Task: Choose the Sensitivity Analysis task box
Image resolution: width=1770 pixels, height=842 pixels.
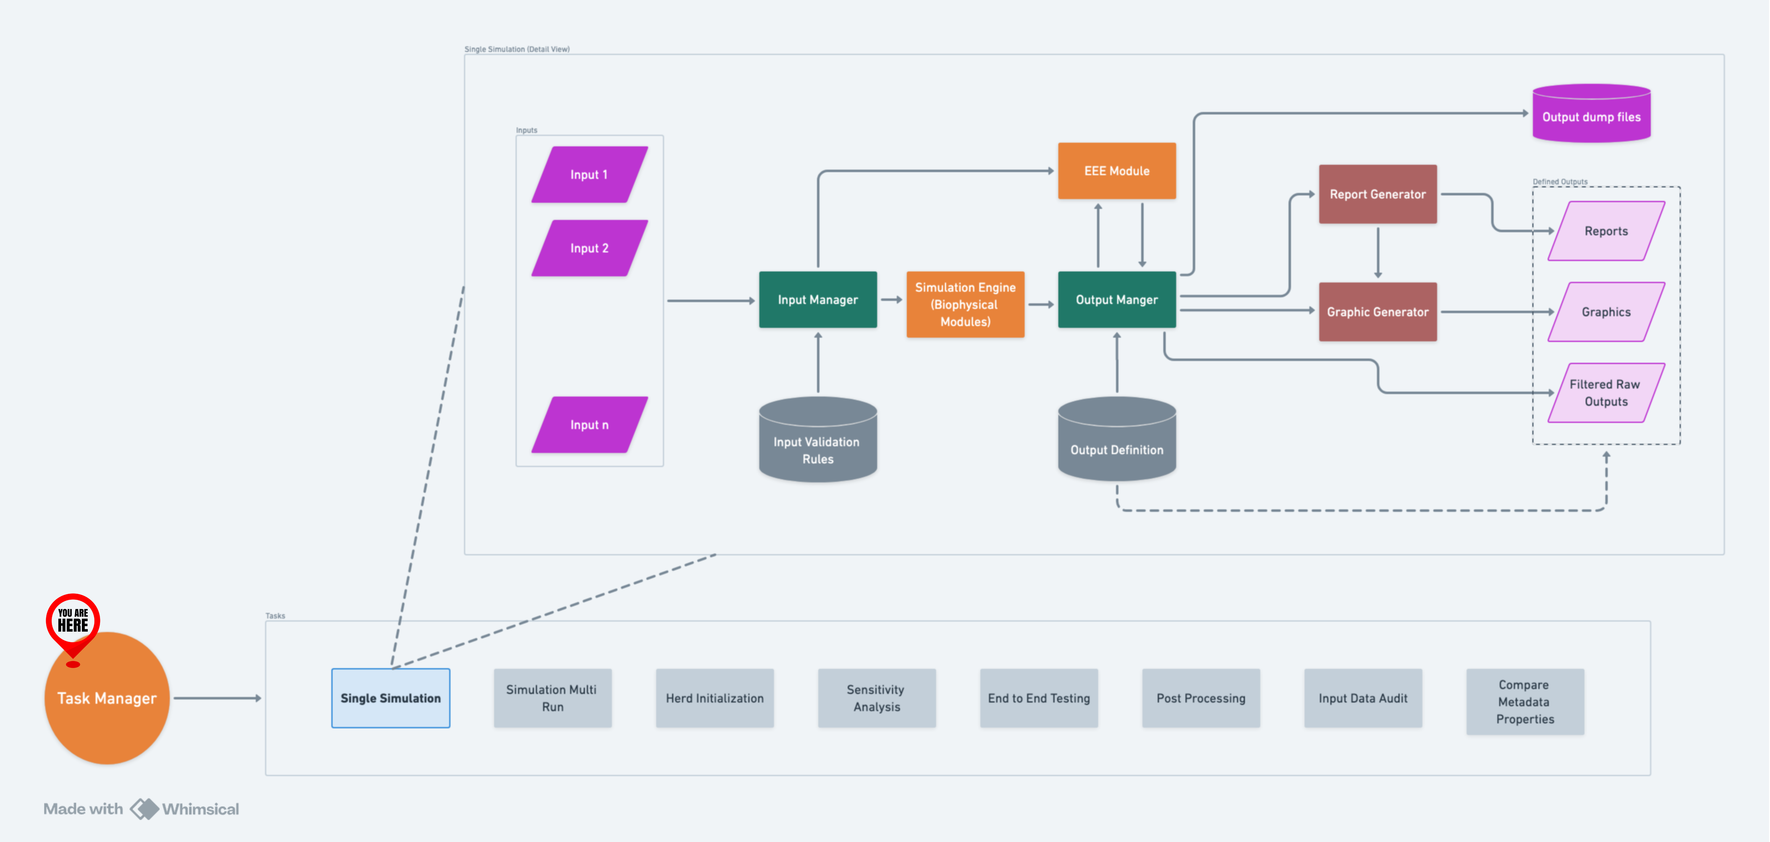Action: click(x=877, y=698)
